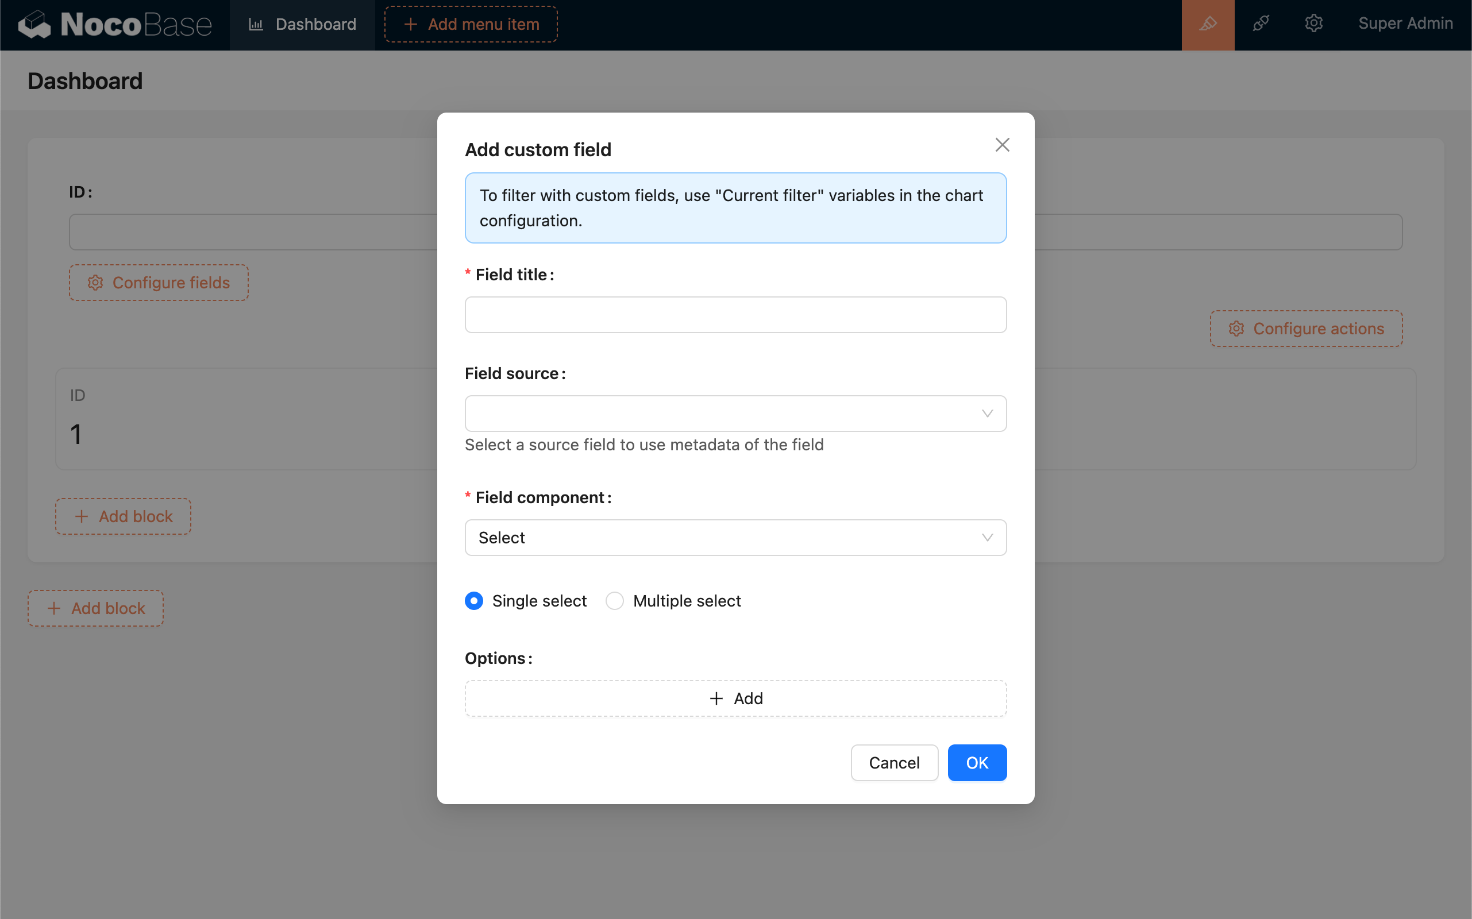Close the Add custom field dialog
Screen dimensions: 1472x919
[x=1002, y=145]
